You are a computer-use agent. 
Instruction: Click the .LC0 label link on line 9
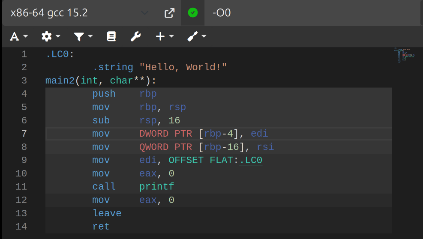click(251, 160)
